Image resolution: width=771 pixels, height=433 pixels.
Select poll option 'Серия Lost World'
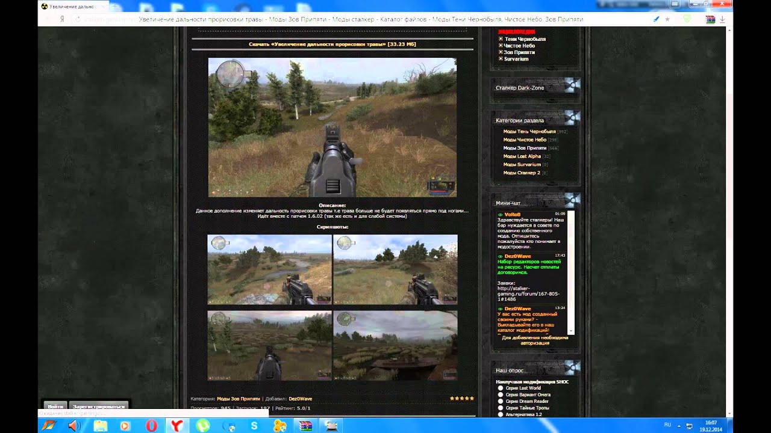tap(501, 388)
